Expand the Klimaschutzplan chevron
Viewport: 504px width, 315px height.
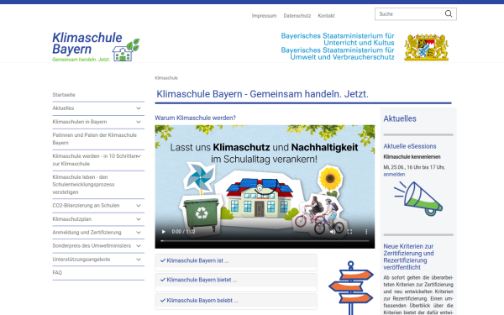(139, 219)
